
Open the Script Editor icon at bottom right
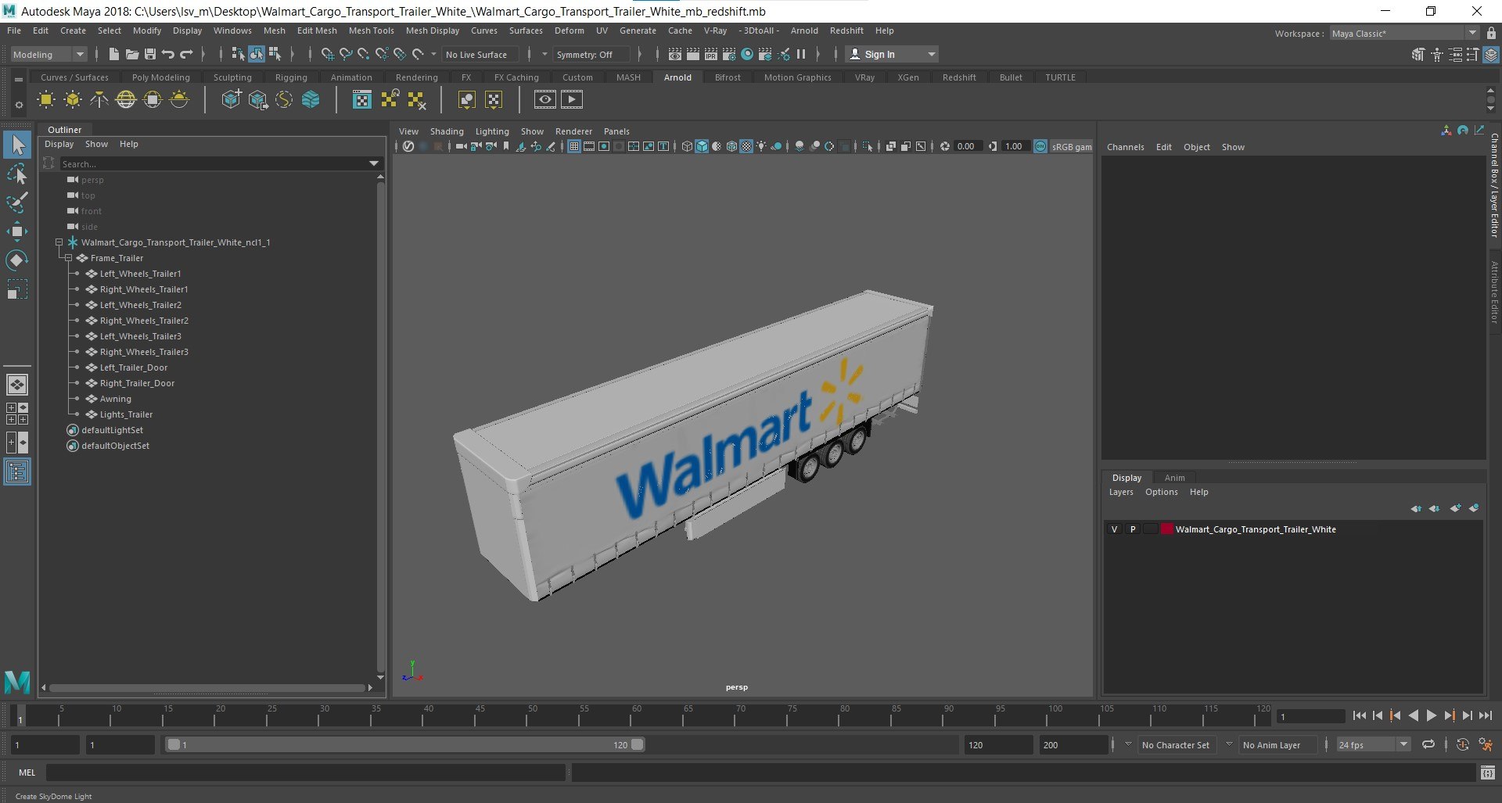click(1488, 773)
